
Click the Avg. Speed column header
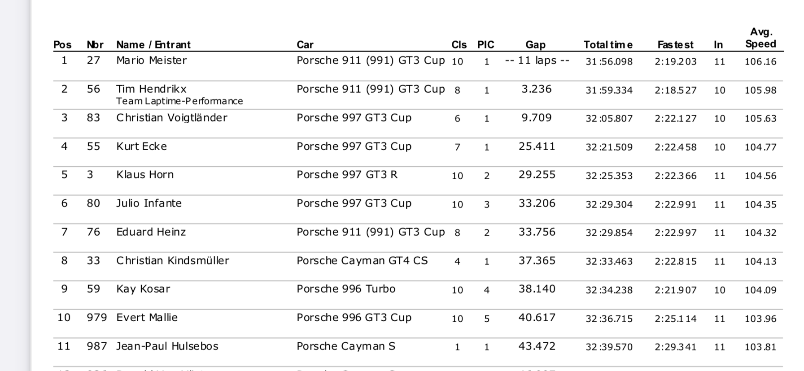(x=760, y=38)
